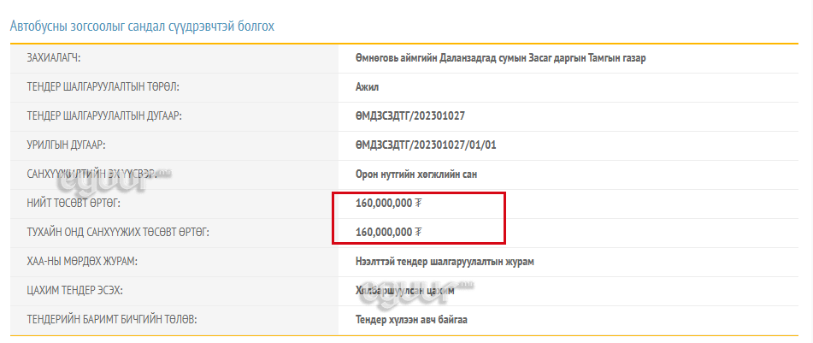The height and width of the screenshot is (343, 813).
Task: Click the heading Автобусны зогсоолыг сандал сүүдрэвчтэй болгох
Action: click(x=142, y=26)
